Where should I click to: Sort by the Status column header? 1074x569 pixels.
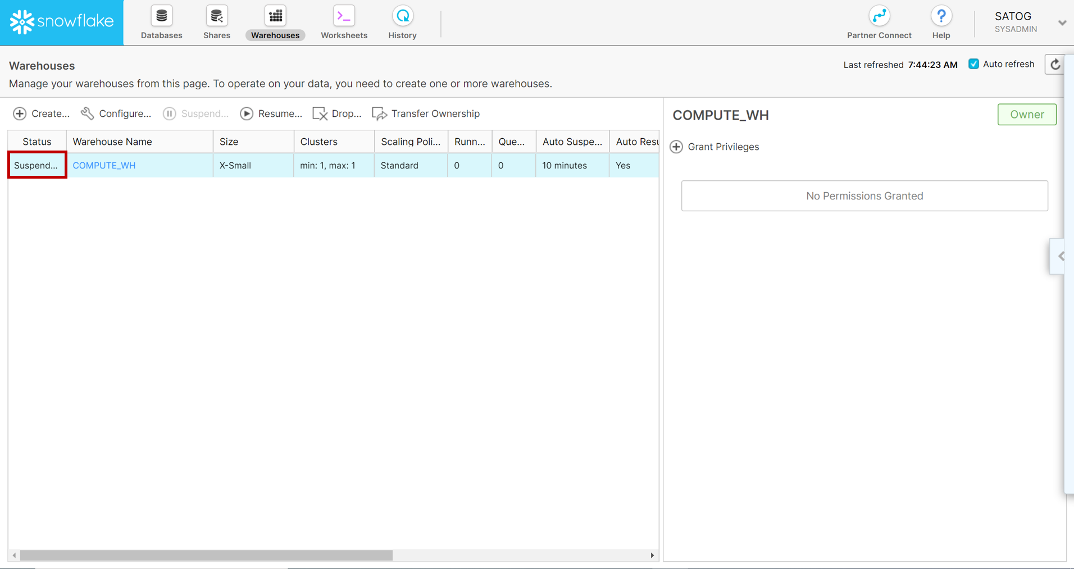[x=37, y=142]
